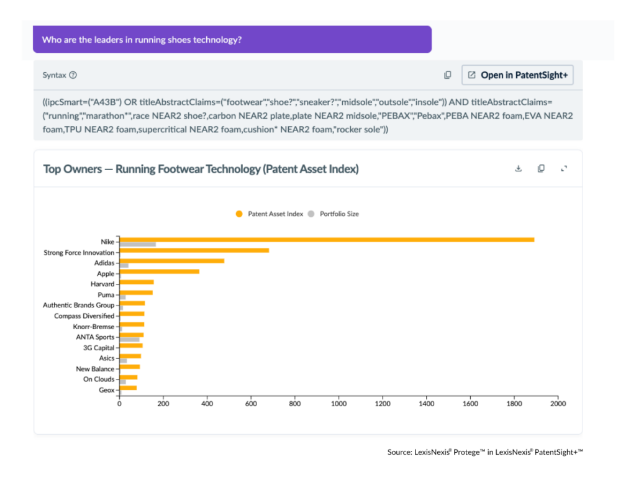This screenshot has width=636, height=477.
Task: Click the Syntax help question mark icon
Action: [x=73, y=75]
